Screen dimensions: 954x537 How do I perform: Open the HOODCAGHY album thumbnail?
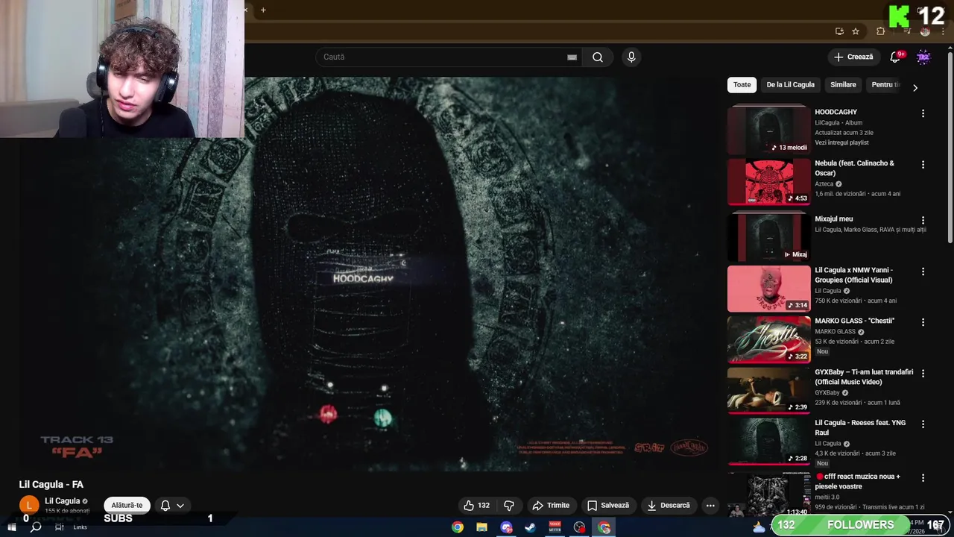768,131
